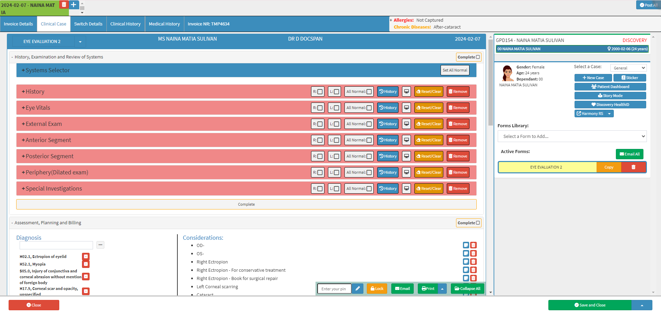Open the Select a Form to Add dropdown
The width and height of the screenshot is (661, 313).
coord(572,136)
